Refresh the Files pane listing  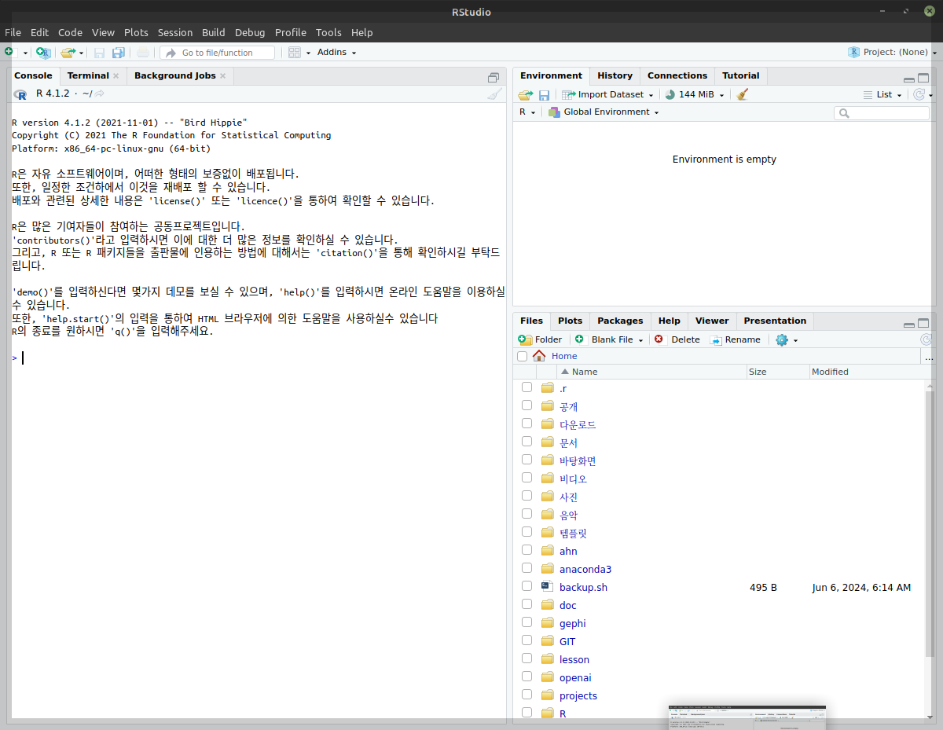click(926, 339)
